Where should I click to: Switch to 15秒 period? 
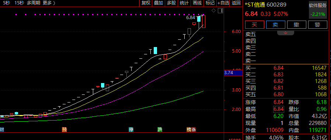click(19, 3)
